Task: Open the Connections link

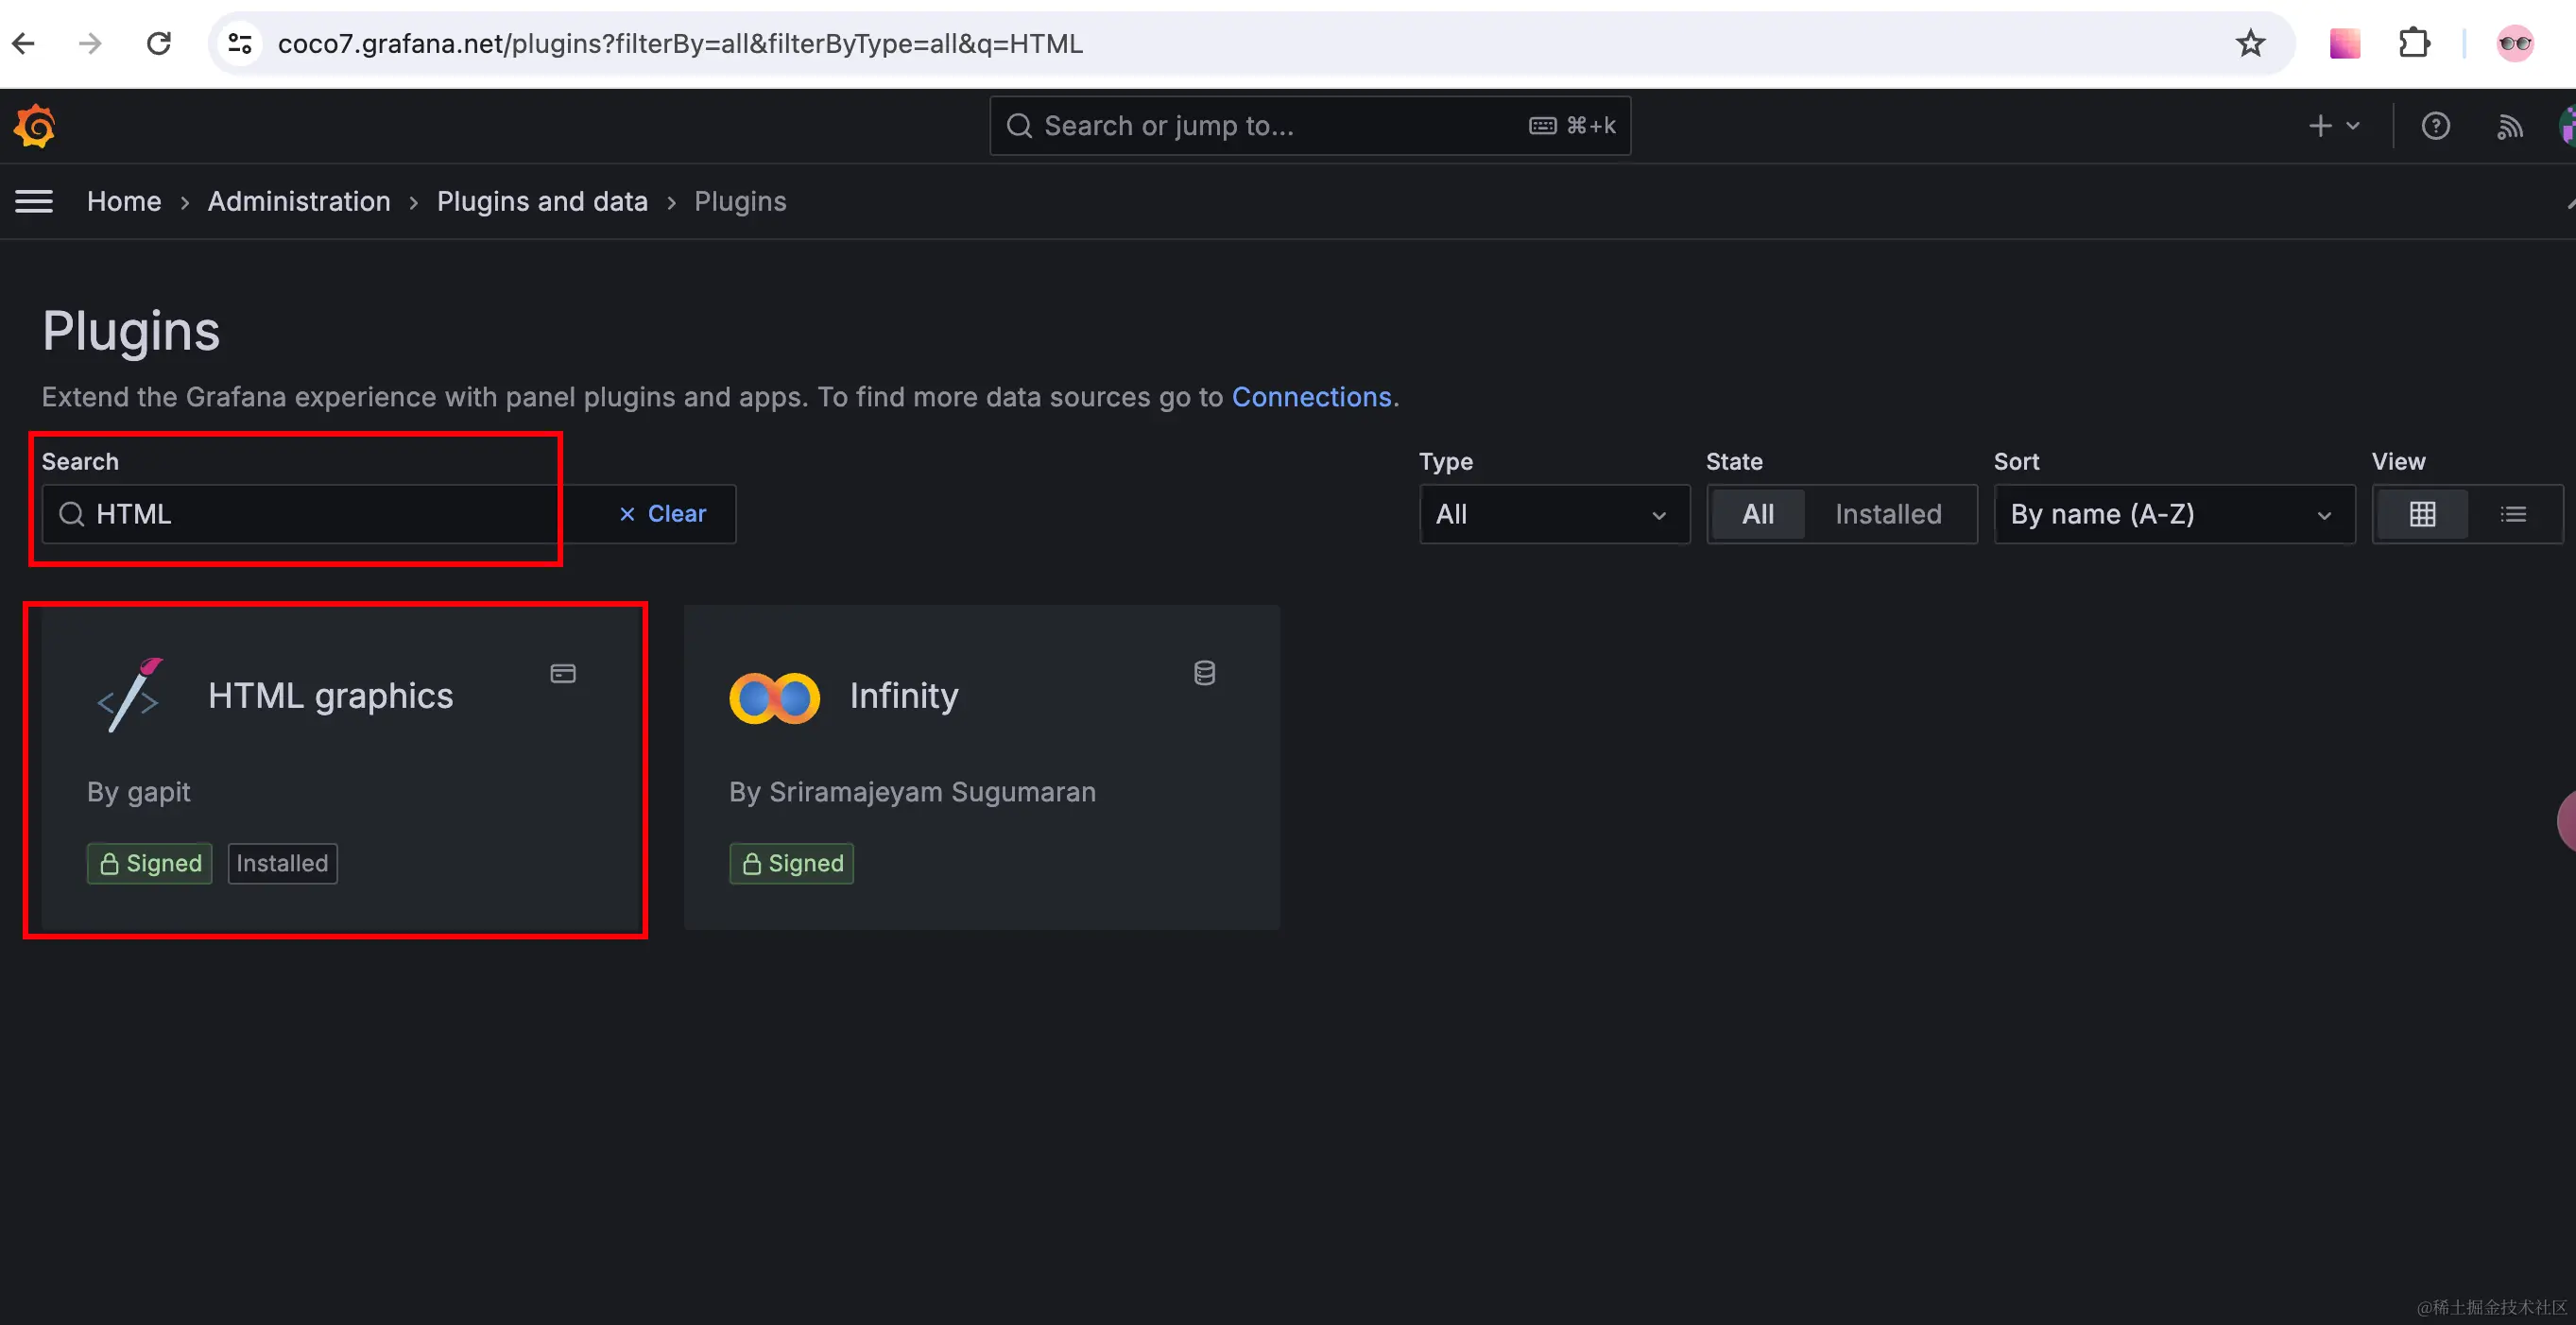Action: coord(1311,397)
